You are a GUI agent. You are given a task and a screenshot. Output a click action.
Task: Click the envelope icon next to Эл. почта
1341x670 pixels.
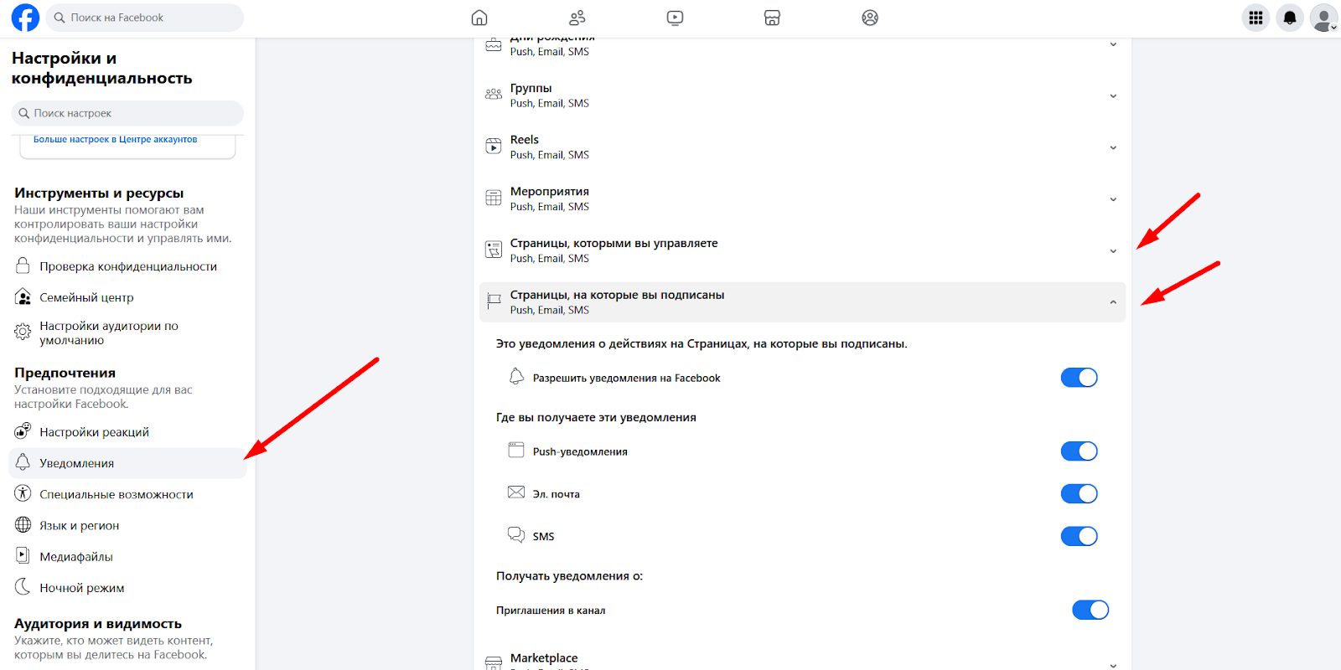click(516, 492)
